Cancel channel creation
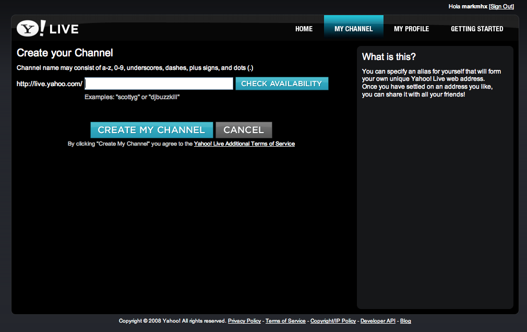This screenshot has width=527, height=332. pos(244,130)
